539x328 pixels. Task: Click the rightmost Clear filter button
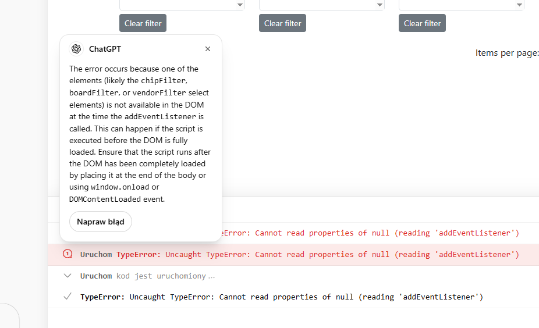[422, 23]
